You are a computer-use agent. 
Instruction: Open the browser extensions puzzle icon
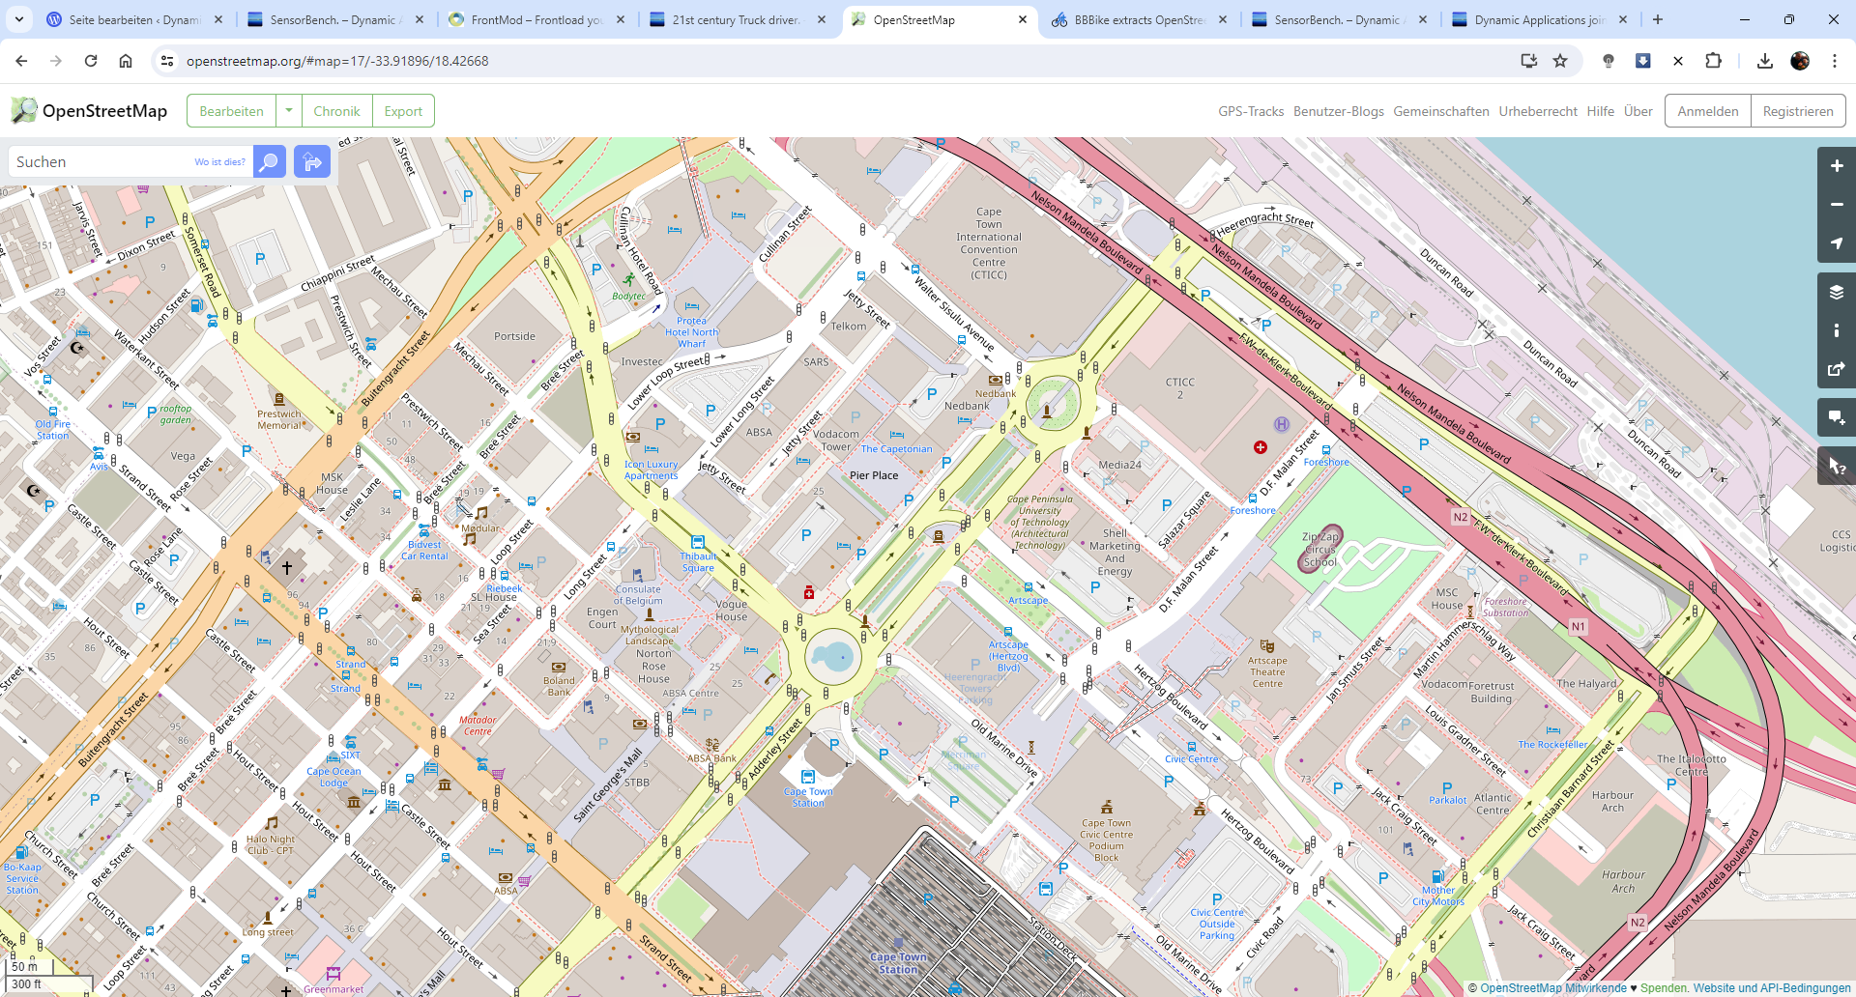coord(1714,60)
